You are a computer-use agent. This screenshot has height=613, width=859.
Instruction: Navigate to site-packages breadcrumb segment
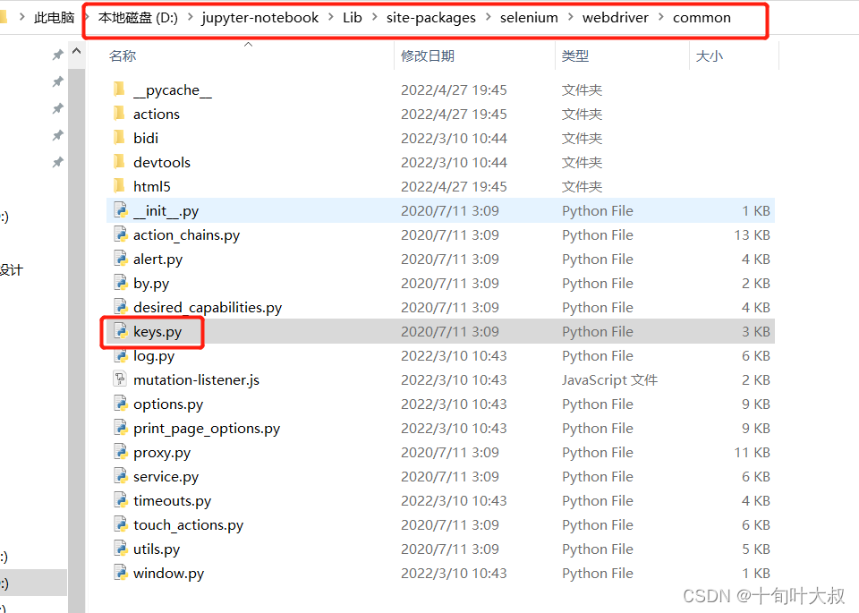pyautogui.click(x=431, y=18)
